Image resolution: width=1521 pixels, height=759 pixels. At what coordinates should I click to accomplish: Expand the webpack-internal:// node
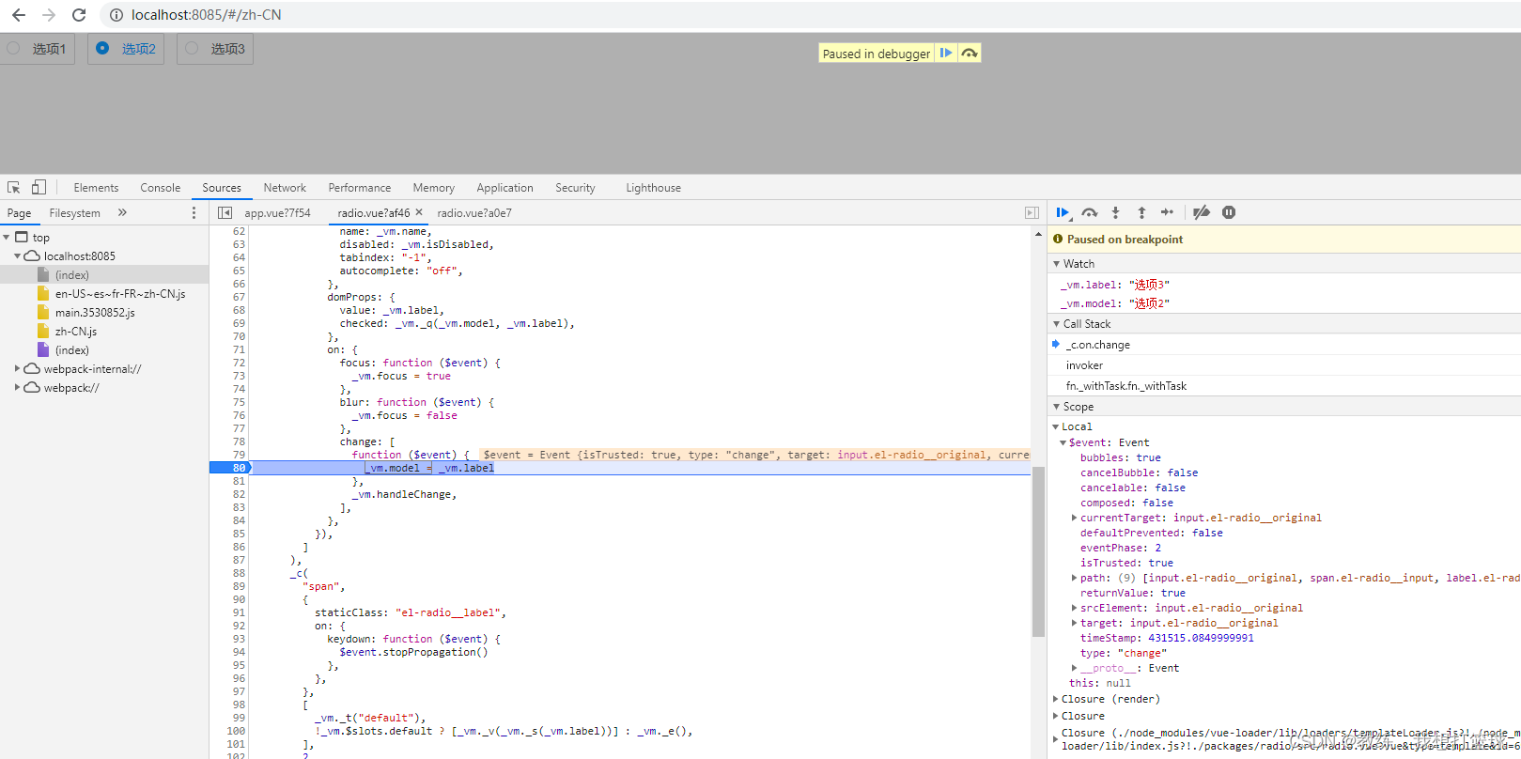pos(17,369)
